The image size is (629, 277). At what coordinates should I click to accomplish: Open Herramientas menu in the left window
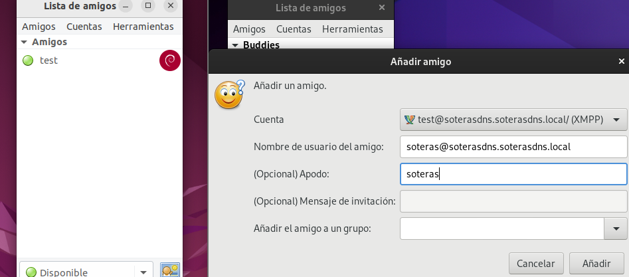[143, 27]
